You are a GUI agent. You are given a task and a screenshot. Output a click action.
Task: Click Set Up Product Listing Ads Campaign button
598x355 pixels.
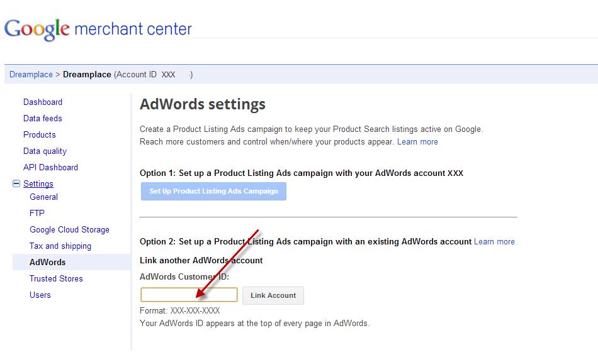tap(213, 192)
